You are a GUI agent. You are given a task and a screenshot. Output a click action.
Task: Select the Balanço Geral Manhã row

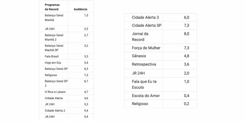(66, 19)
